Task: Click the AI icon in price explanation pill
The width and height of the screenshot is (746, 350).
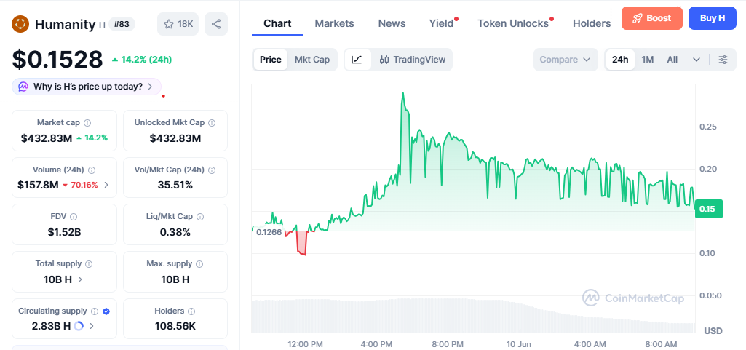Action: click(x=23, y=87)
